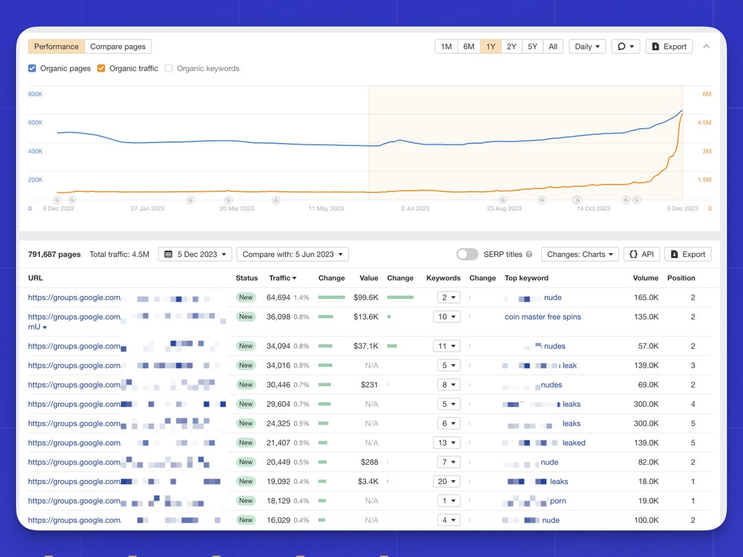Open Compare with 5 Jun 2023 dropdown

292,254
